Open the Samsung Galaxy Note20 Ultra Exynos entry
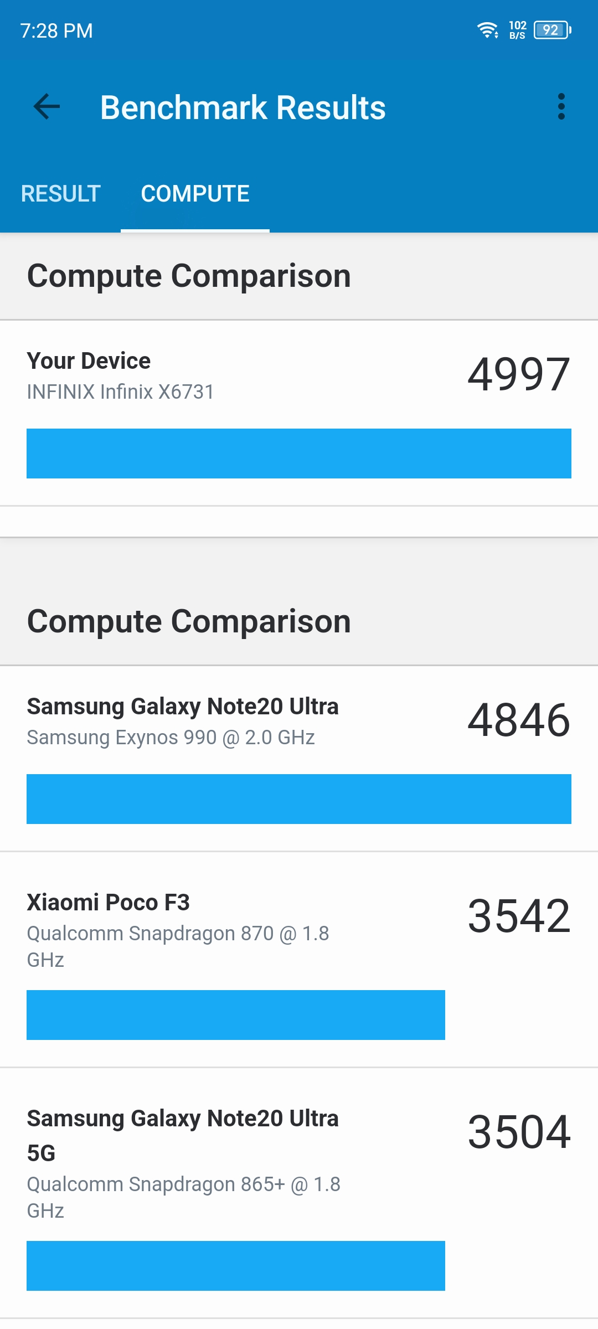Viewport: 598px width, 1329px height. pos(299,759)
